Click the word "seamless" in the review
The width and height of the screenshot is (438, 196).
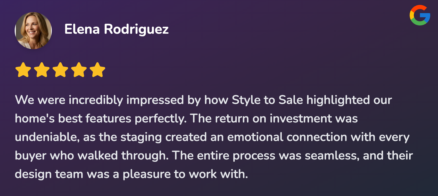331,156
